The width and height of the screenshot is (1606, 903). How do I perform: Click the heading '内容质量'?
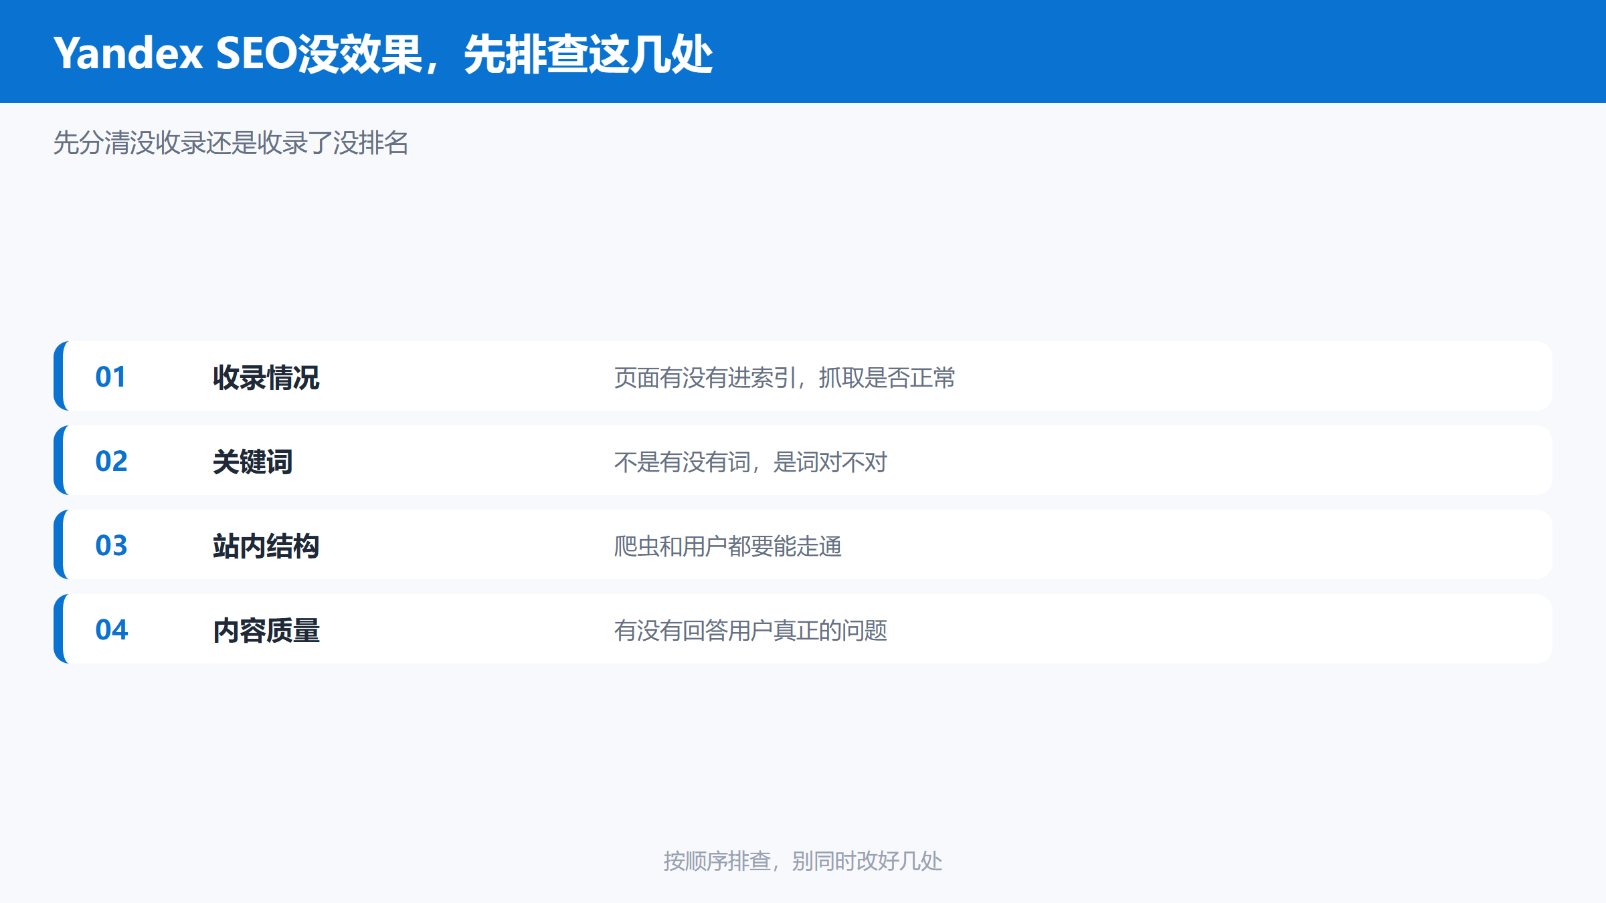click(266, 630)
